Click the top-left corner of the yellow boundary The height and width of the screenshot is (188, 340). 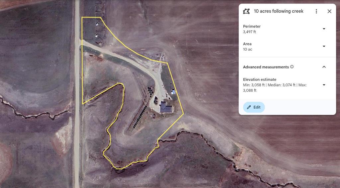coord(82,17)
